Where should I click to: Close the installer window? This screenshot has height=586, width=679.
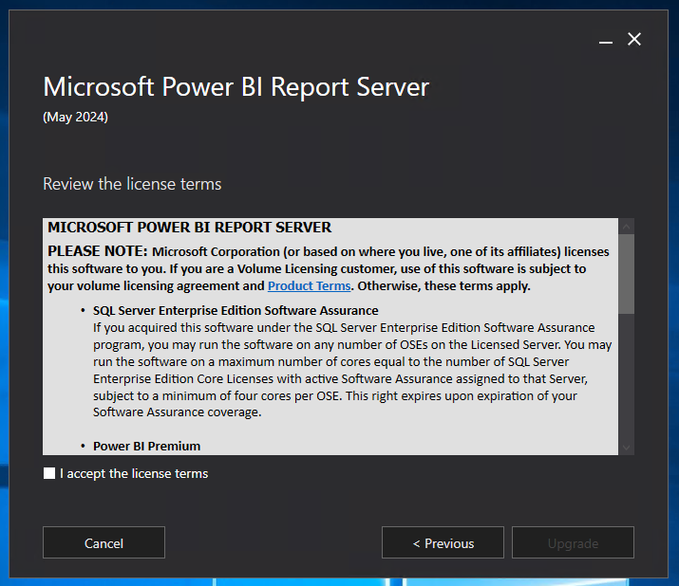click(634, 40)
